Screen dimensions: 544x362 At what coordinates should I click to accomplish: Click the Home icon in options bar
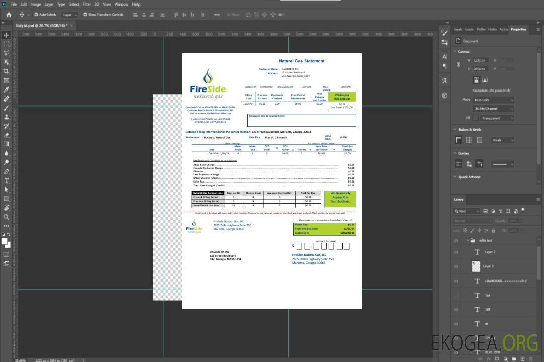9,15
